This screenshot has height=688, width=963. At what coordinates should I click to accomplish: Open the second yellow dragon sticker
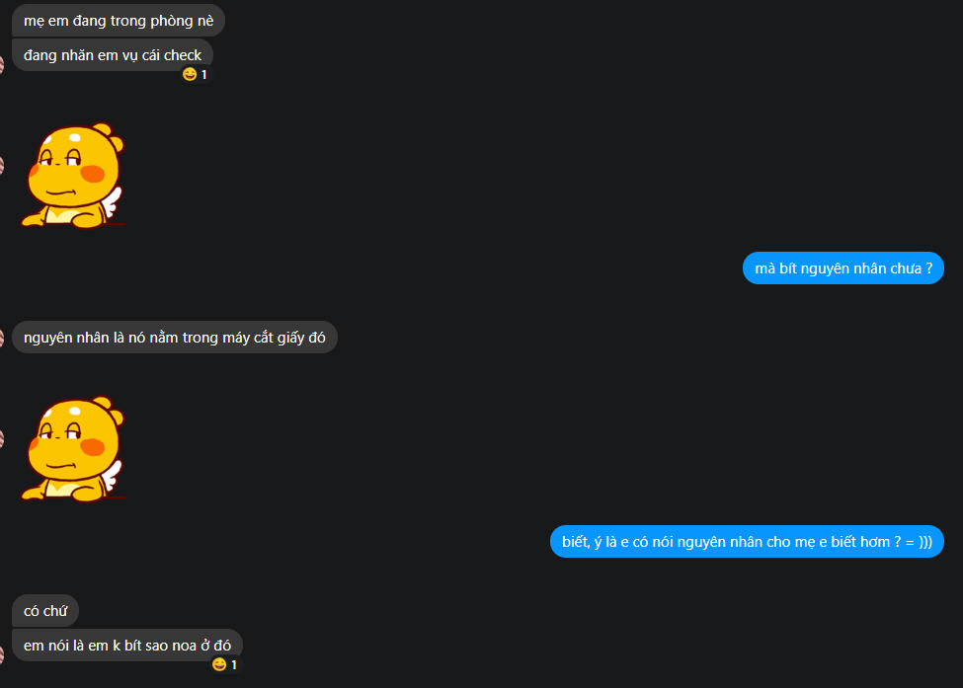pyautogui.click(x=72, y=449)
